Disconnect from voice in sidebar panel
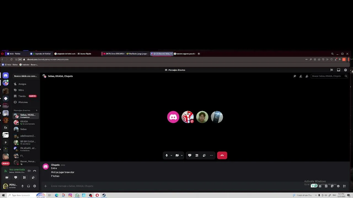This screenshot has width=353, height=198. tap(34, 171)
